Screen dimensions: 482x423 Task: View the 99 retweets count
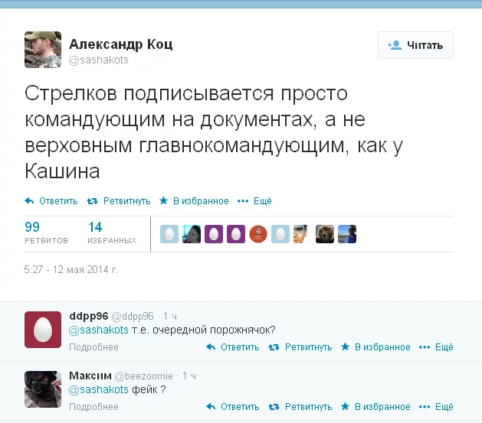(x=46, y=233)
